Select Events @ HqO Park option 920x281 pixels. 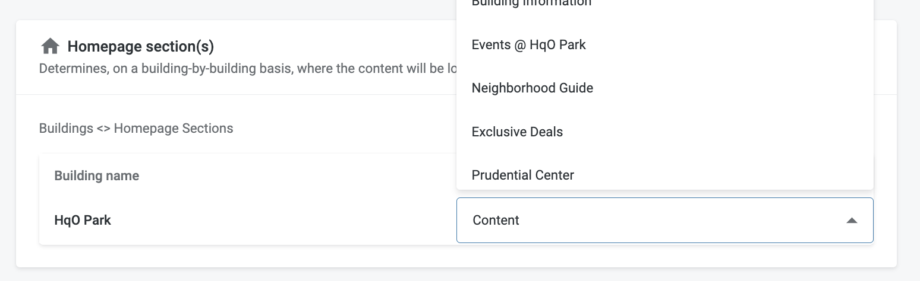tap(528, 45)
